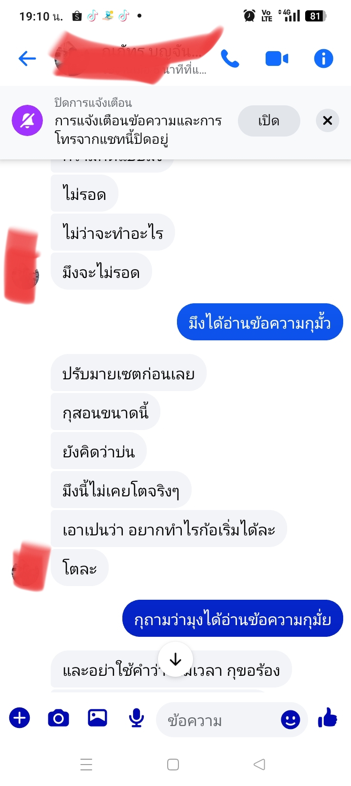This screenshot has width=351, height=786.
Task: Tap the Android home square button
Action: click(173, 764)
